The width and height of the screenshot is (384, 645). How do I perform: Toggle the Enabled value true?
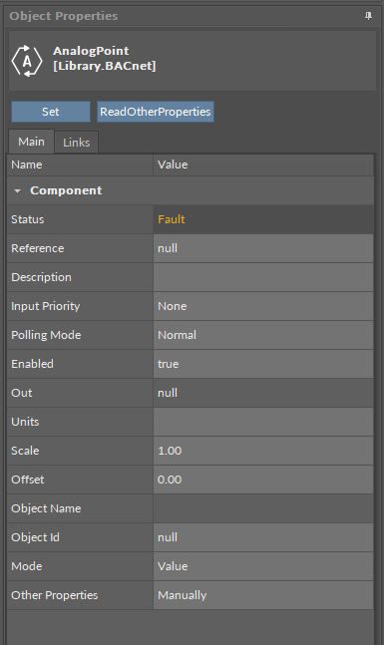(x=263, y=364)
